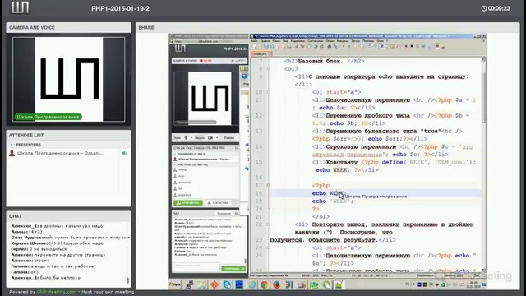The height and width of the screenshot is (296, 526).
Task: Collapse the code fold marker at line 10
Action: click(269, 92)
